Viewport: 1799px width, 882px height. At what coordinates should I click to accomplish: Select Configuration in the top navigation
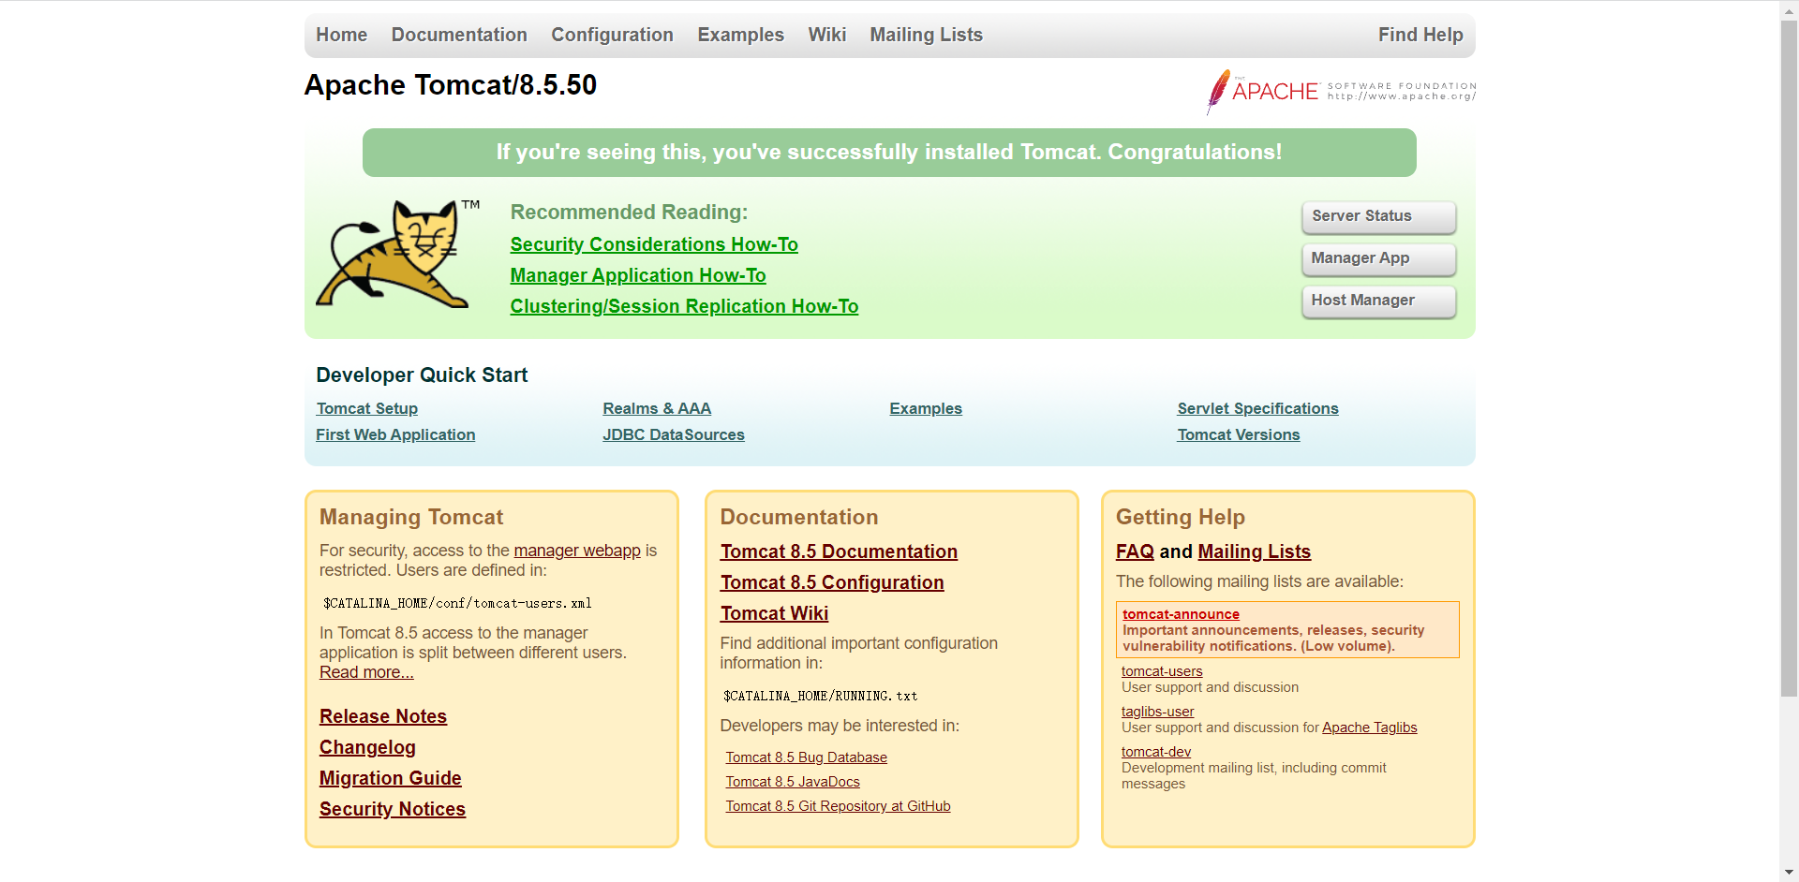point(612,35)
